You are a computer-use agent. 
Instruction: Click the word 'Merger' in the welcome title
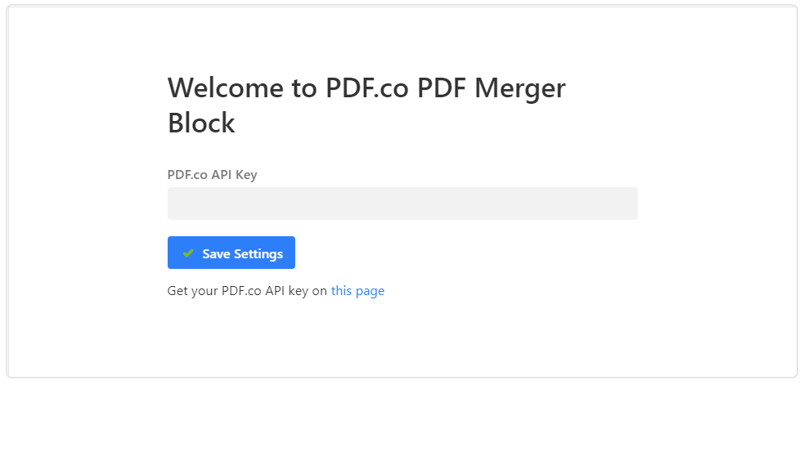(x=520, y=88)
